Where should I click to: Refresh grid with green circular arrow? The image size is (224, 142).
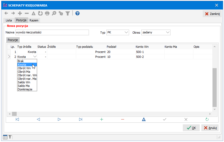207,119
